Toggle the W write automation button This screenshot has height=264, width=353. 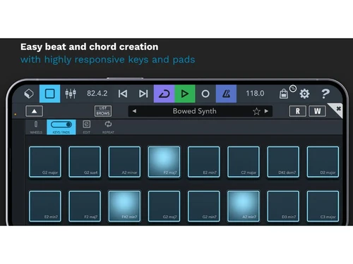pos(317,111)
